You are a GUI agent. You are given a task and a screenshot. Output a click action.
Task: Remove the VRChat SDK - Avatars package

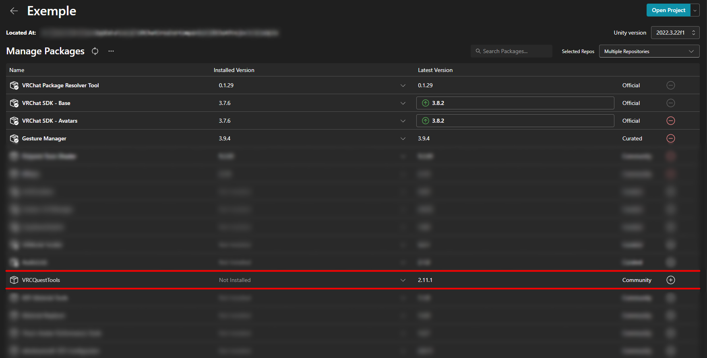click(x=670, y=121)
